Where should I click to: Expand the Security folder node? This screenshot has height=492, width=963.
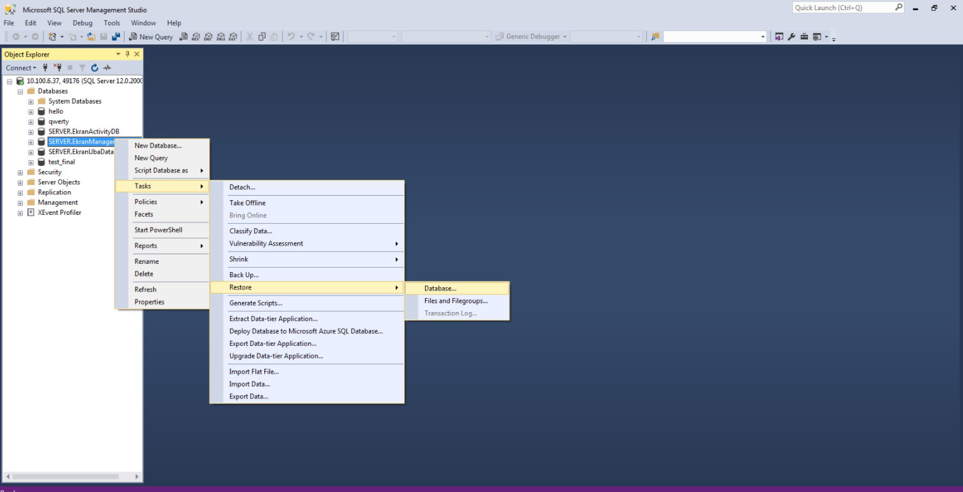click(20, 172)
